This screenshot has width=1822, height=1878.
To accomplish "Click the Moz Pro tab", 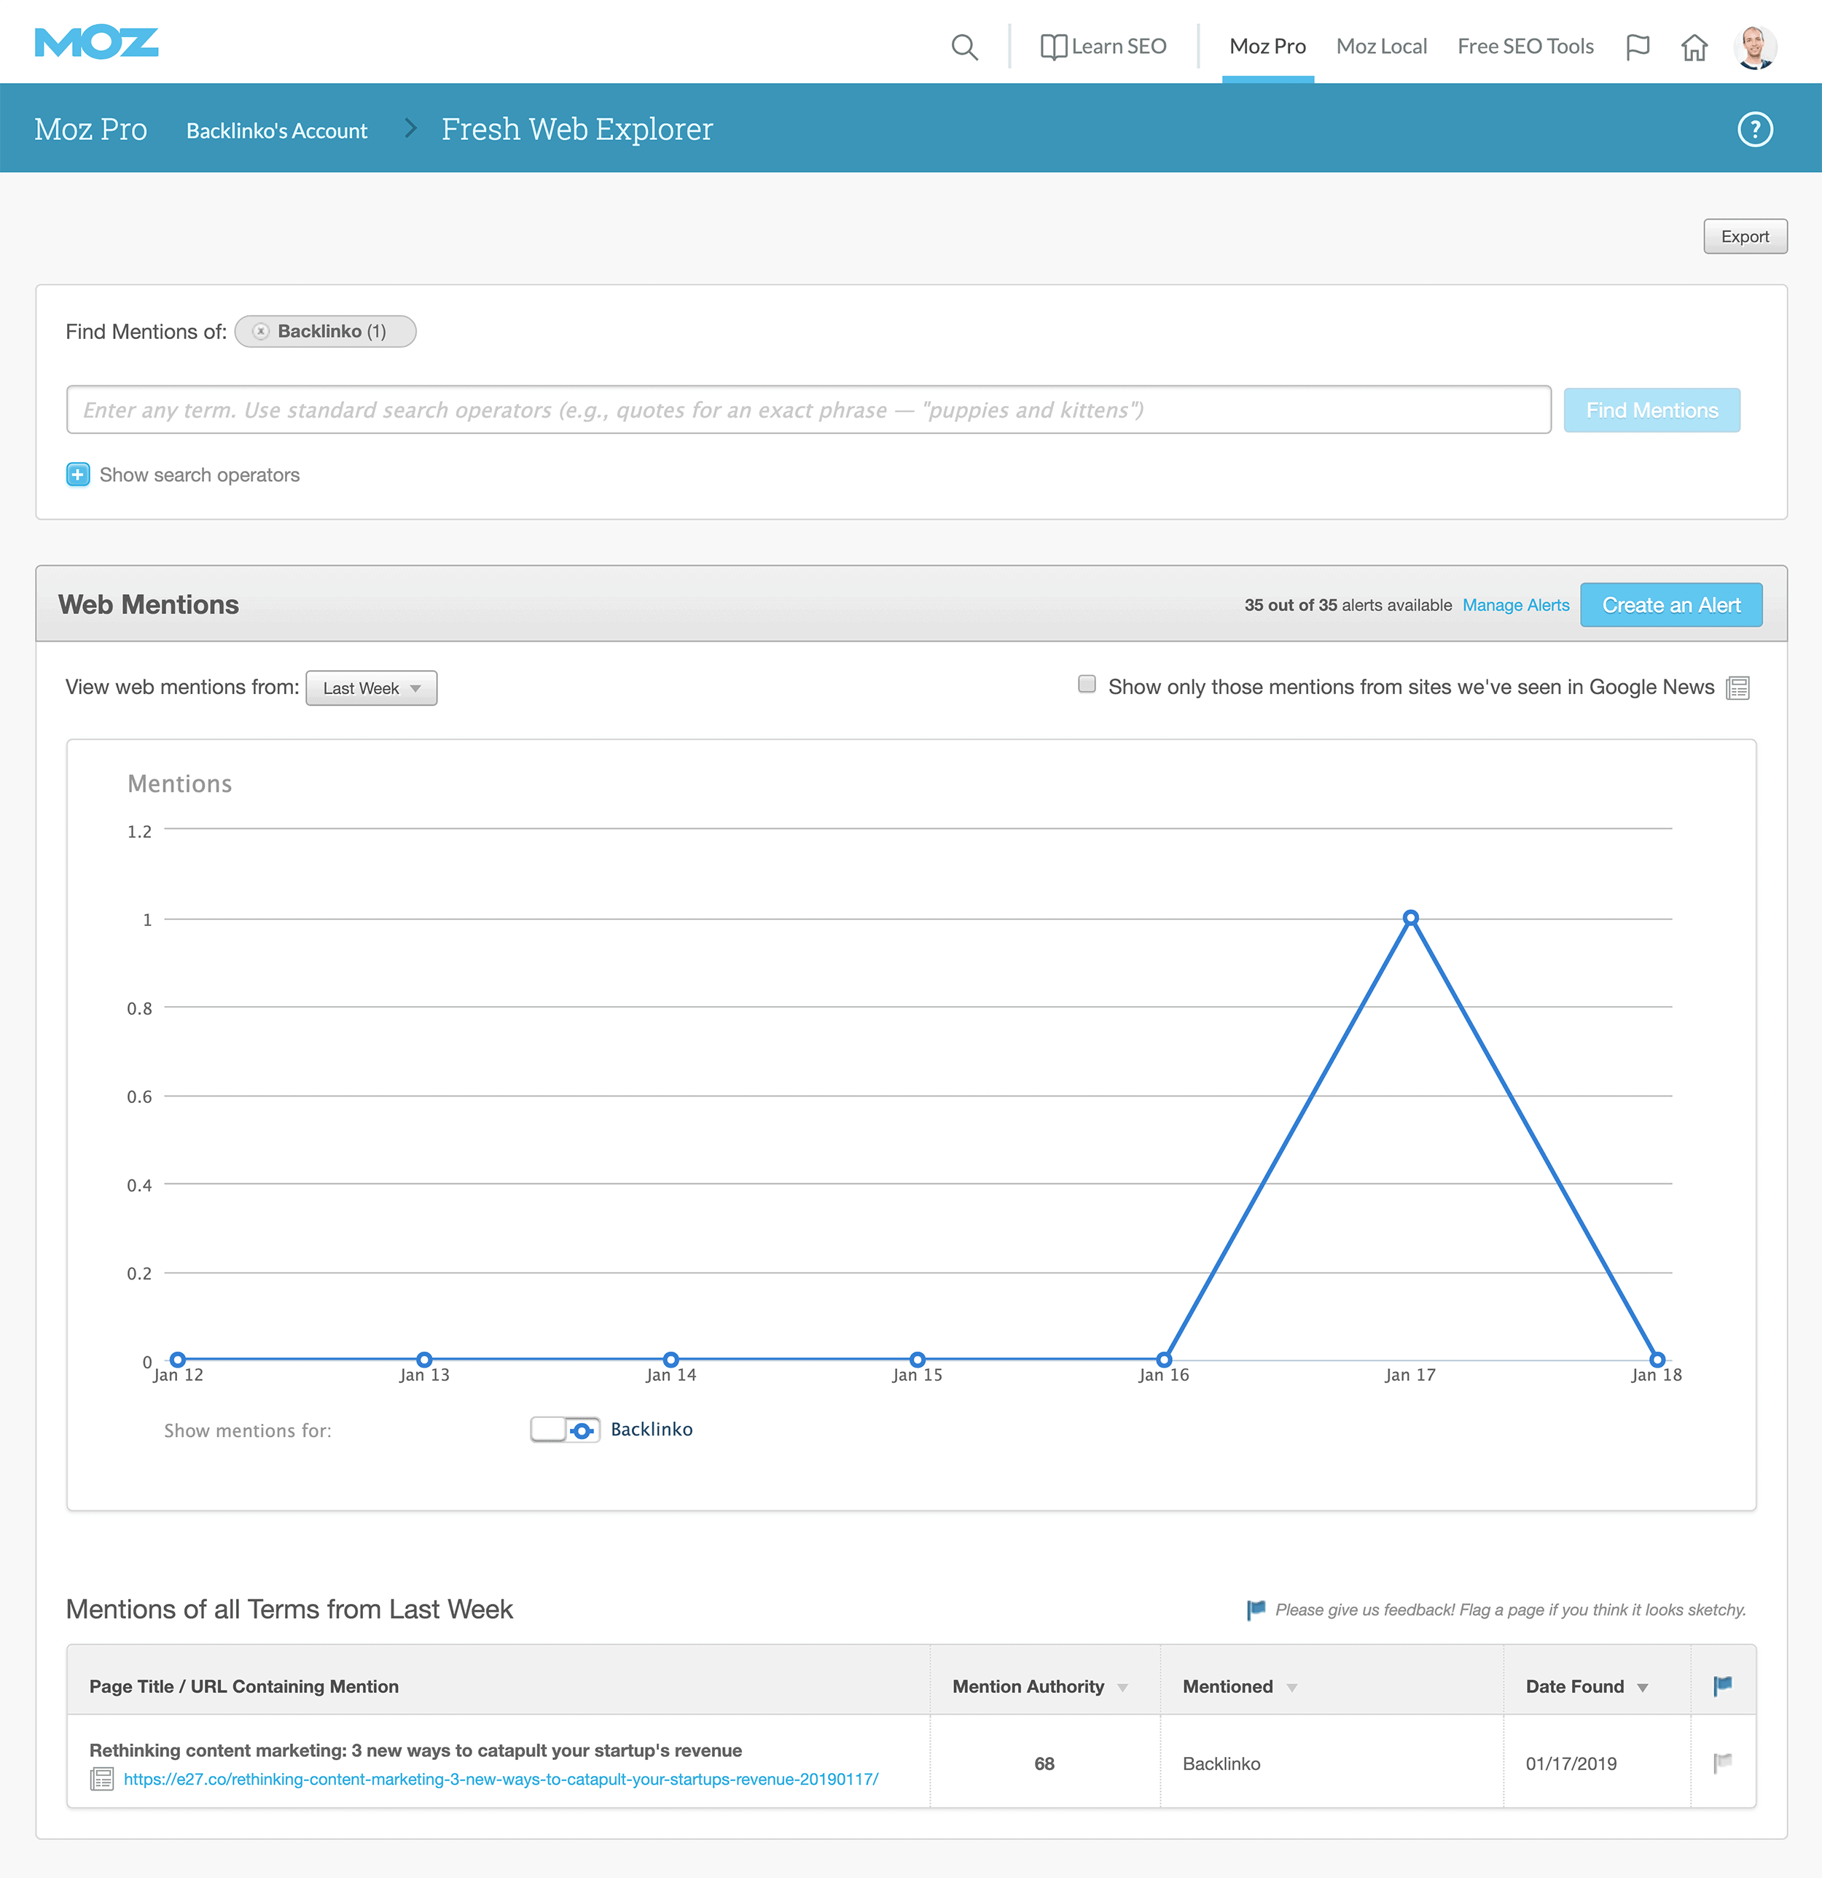I will click(x=1265, y=45).
